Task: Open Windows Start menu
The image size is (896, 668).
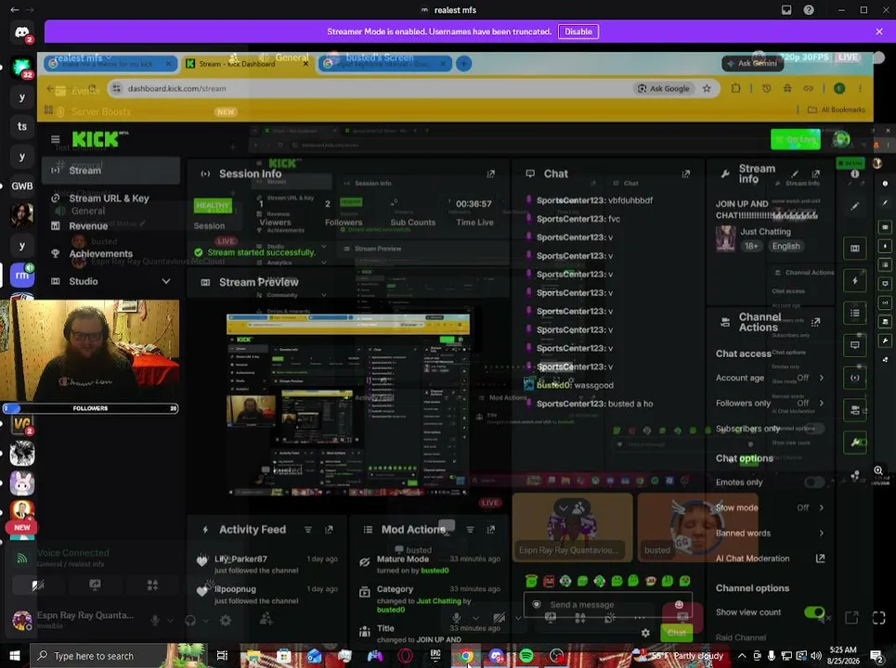Action: pyautogui.click(x=14, y=655)
